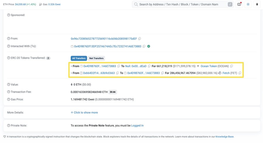The width and height of the screenshot is (263, 143).
Task: Copy the Null 0x00...dEaD address
Action: coord(149,66)
